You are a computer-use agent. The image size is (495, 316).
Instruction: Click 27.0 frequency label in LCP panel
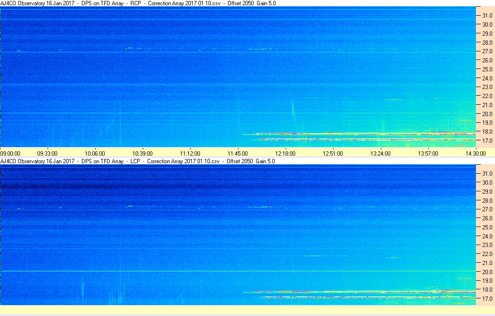point(487,209)
